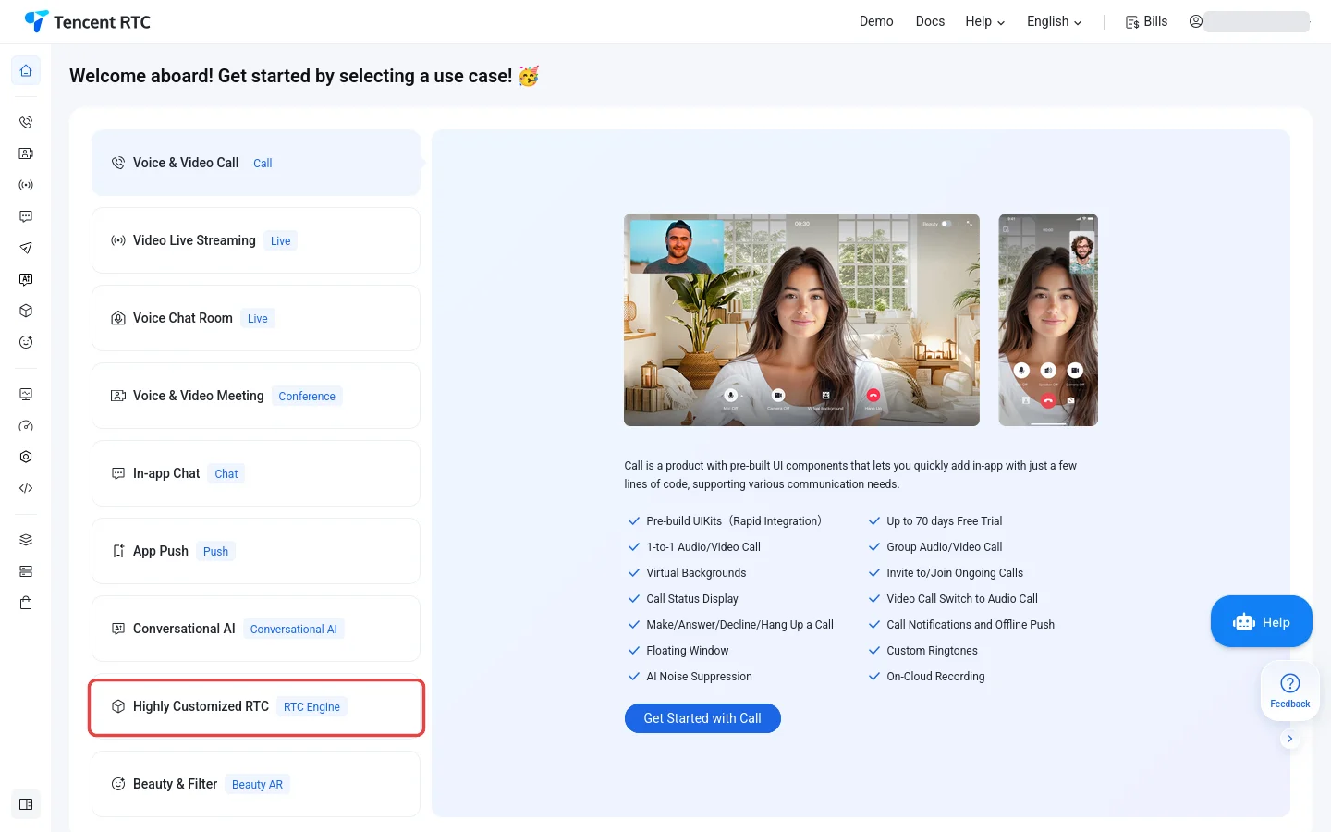Image resolution: width=1331 pixels, height=832 pixels.
Task: Open the Bills page
Action: click(x=1146, y=21)
